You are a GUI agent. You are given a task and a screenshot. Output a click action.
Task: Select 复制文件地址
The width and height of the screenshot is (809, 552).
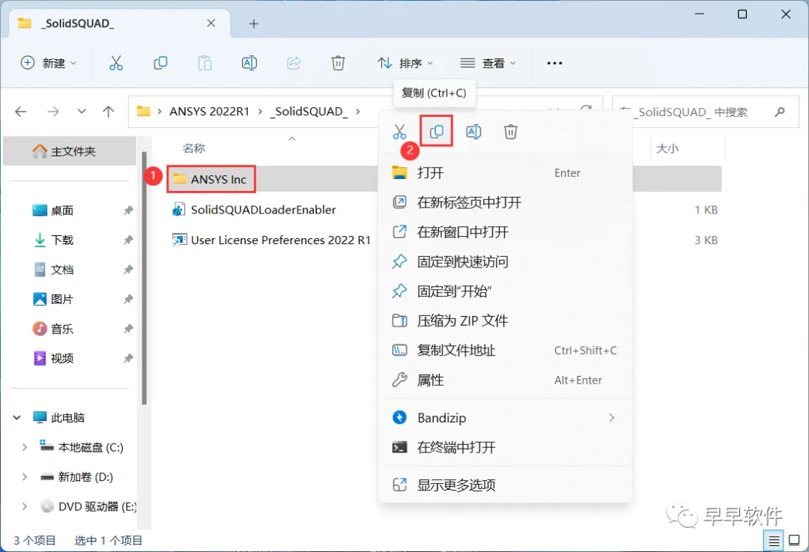point(506,351)
